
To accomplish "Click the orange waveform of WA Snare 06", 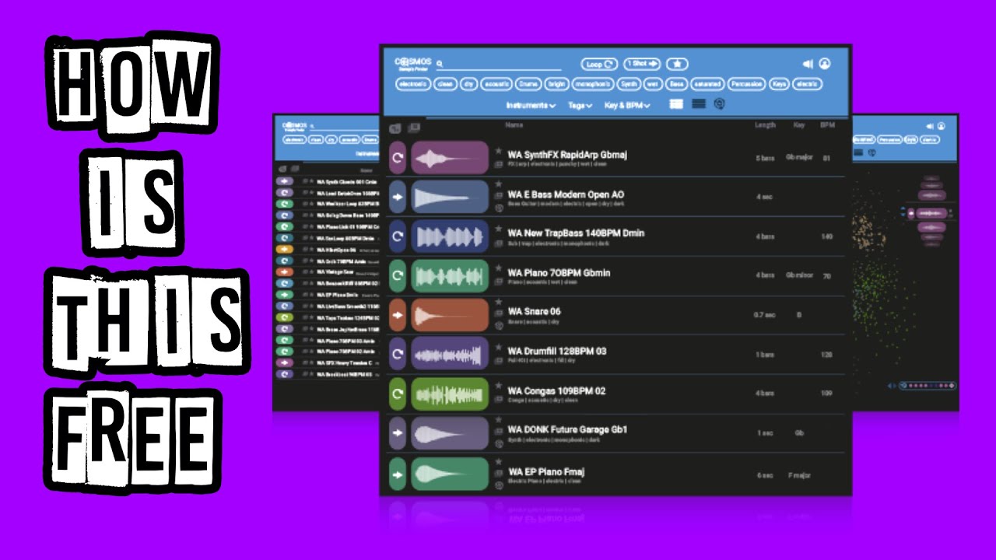I will click(x=450, y=315).
